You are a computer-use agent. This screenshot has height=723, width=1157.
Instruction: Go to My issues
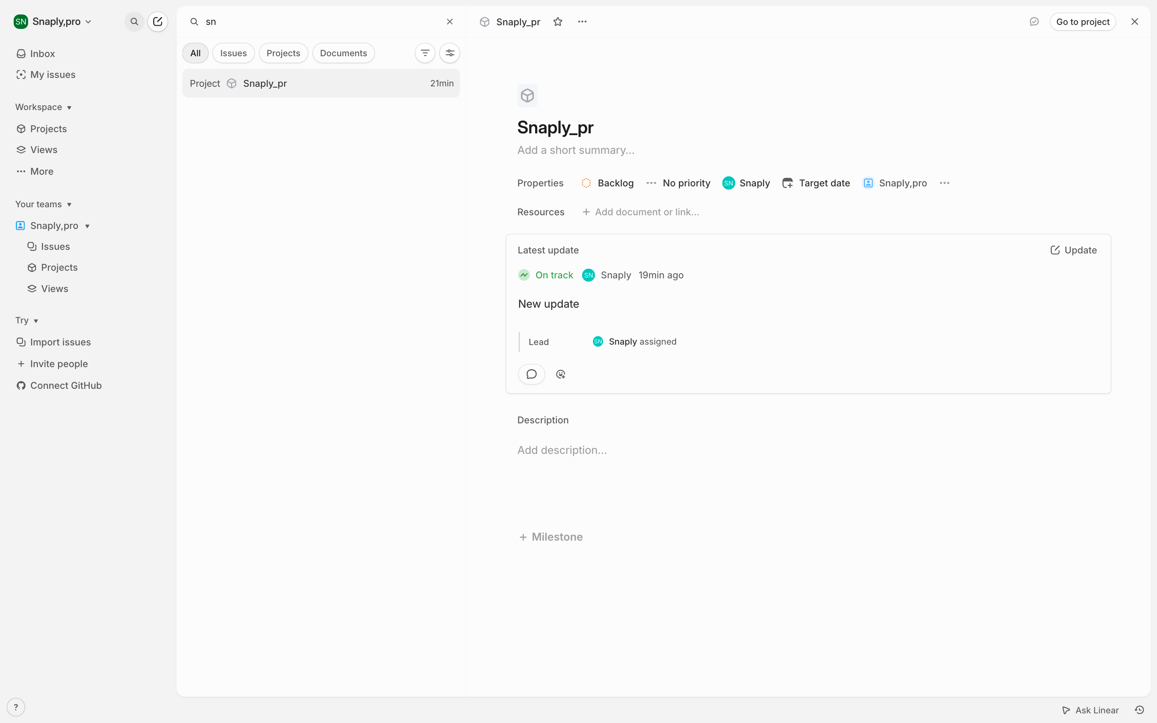46,75
